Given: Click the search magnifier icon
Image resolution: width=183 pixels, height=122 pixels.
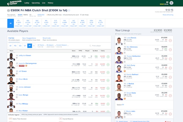Looking at the screenshot, I should click(90, 46).
